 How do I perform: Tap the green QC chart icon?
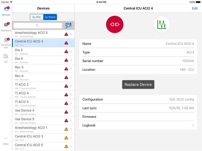(162, 24)
